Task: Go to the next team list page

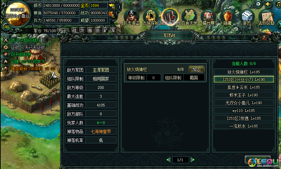Action: 193,160
